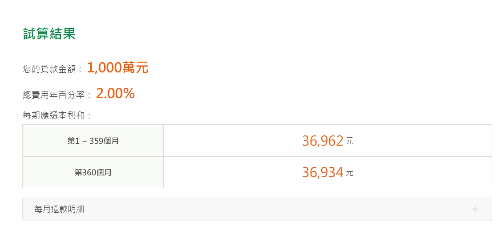Expand the 每月還款明細 section

click(257, 209)
